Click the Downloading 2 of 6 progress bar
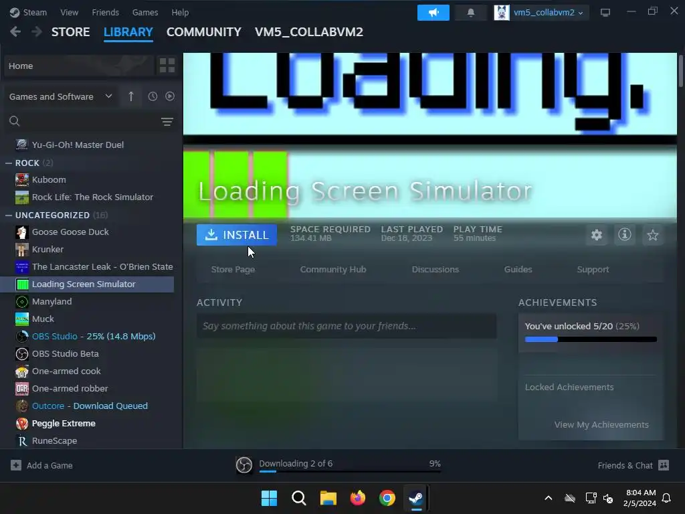The height and width of the screenshot is (514, 685). point(350,472)
